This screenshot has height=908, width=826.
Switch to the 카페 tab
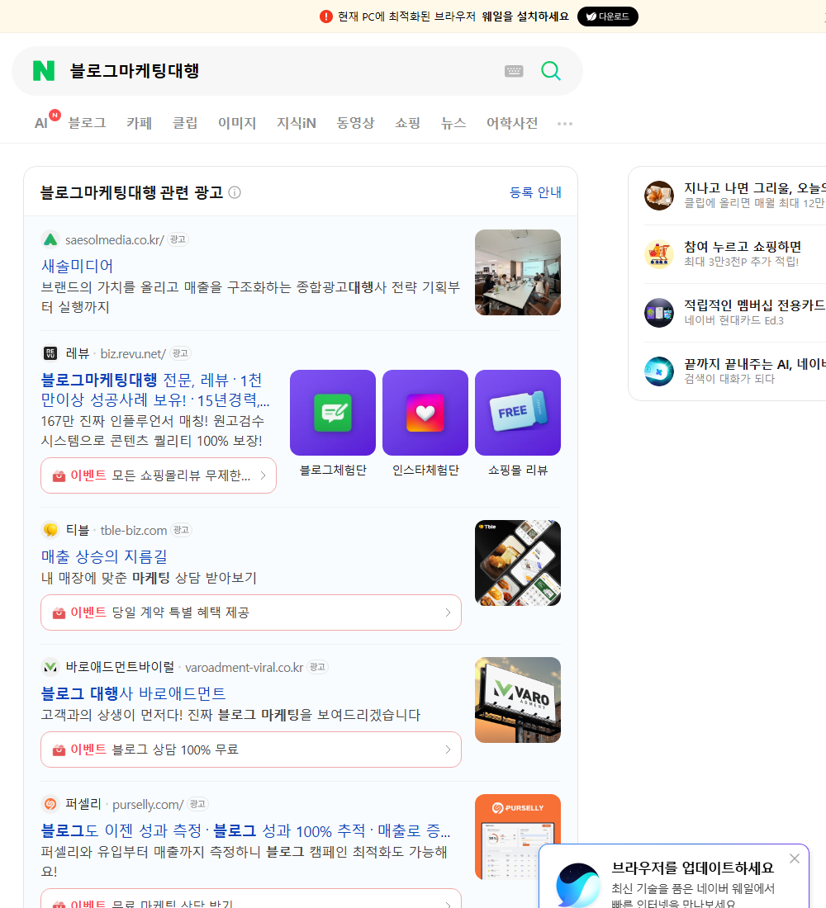pyautogui.click(x=139, y=123)
